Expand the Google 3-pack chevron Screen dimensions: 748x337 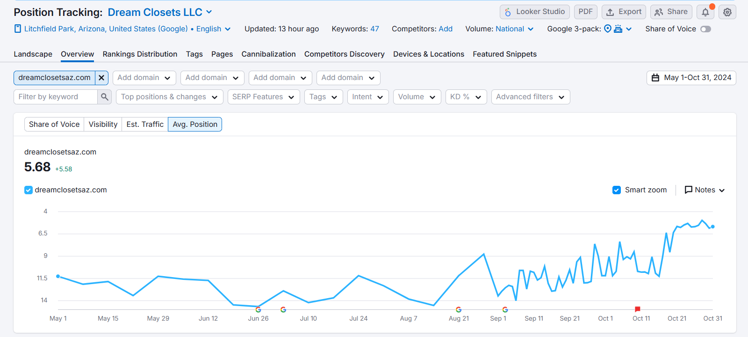click(629, 29)
